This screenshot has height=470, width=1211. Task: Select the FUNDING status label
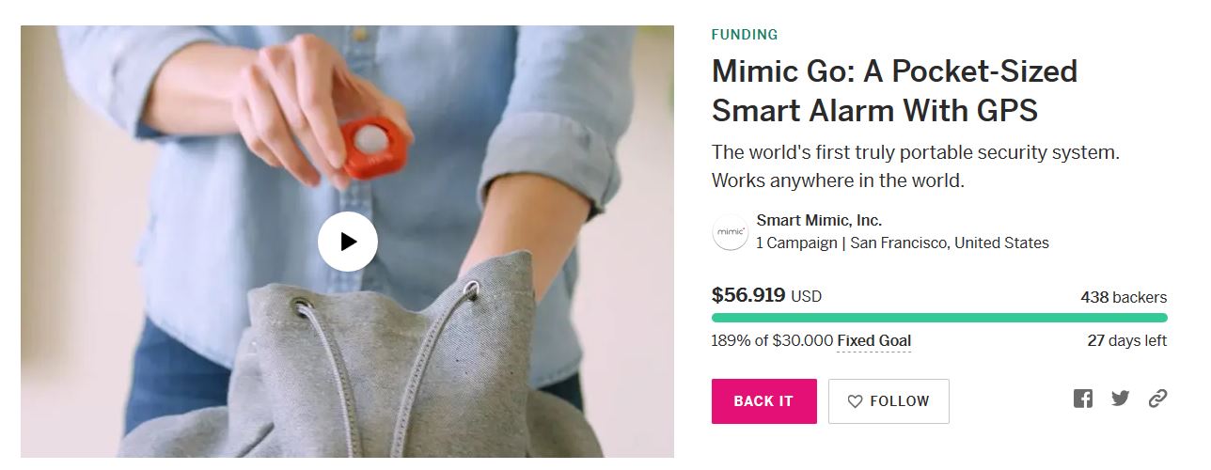point(745,35)
